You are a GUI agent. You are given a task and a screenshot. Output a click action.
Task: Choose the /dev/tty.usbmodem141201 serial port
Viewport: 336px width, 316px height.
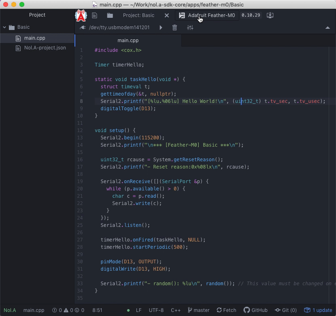119,28
